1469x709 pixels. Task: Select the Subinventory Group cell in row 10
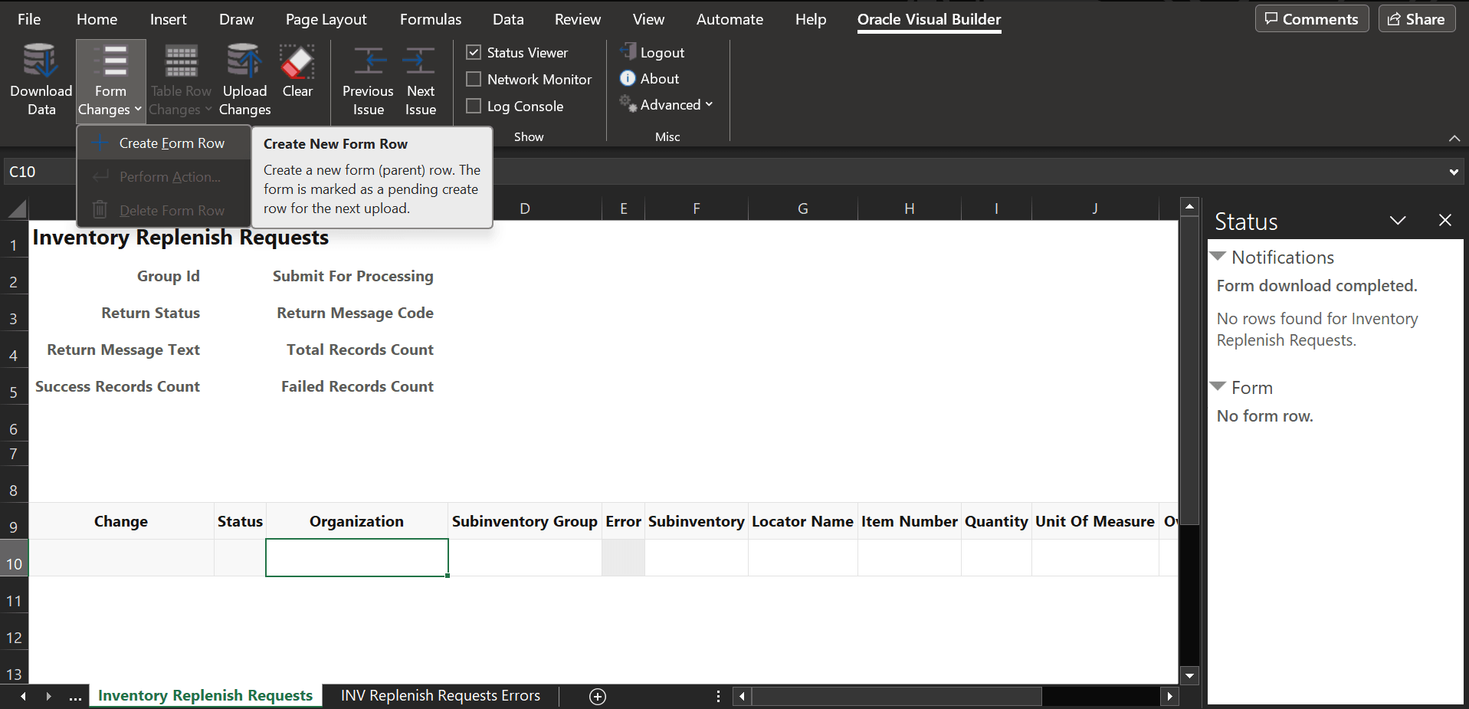pos(524,557)
